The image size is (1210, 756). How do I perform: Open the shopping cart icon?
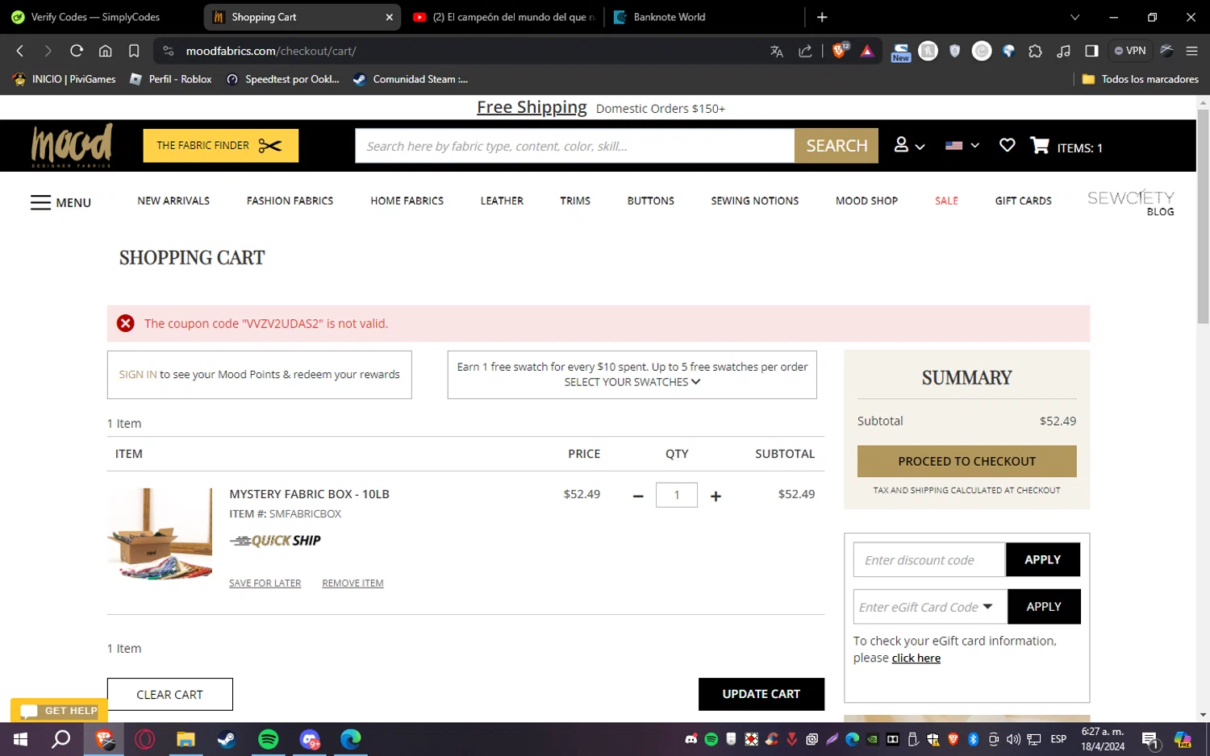coord(1040,145)
